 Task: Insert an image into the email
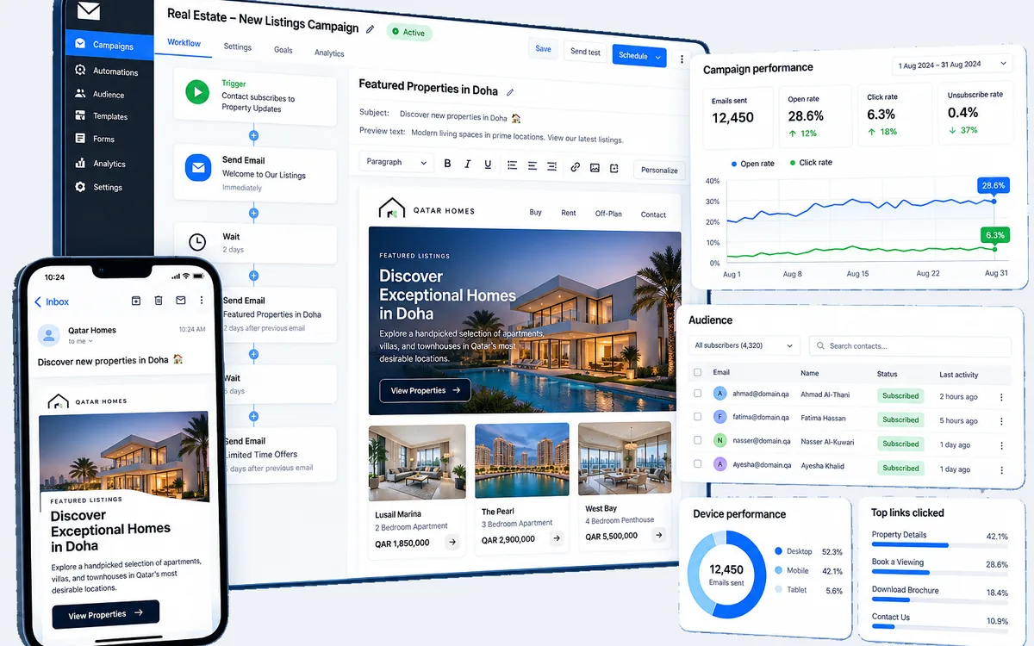(x=595, y=168)
